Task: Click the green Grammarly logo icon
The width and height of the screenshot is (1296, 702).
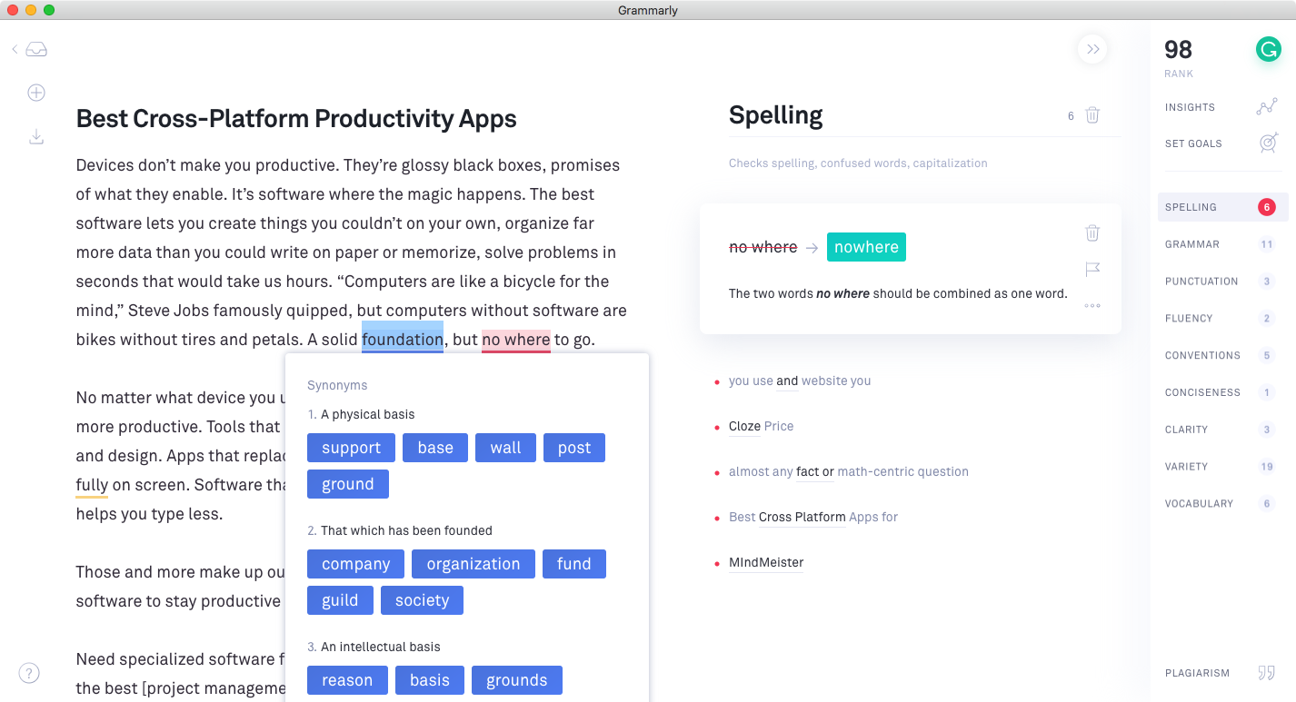Action: [x=1268, y=50]
